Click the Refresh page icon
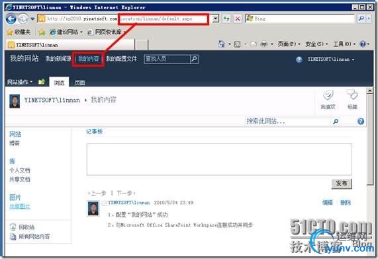The image size is (378, 259). (226, 18)
